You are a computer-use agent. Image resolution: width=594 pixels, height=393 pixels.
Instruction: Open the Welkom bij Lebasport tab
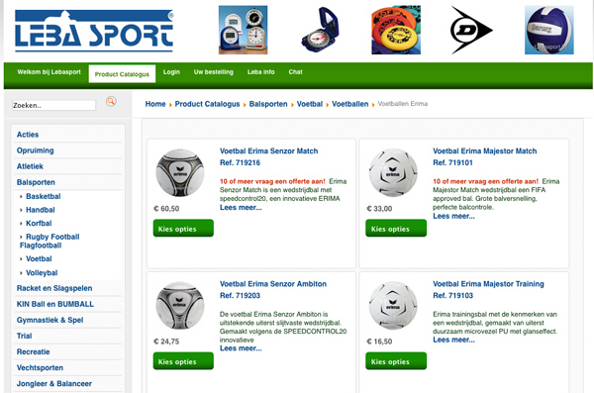(x=49, y=72)
